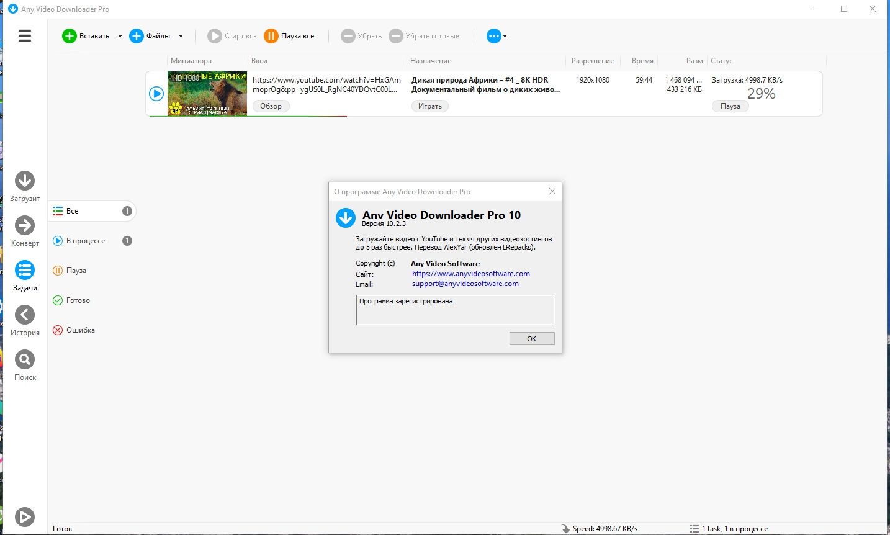Click the blue Файлы plus icon

tap(137, 36)
